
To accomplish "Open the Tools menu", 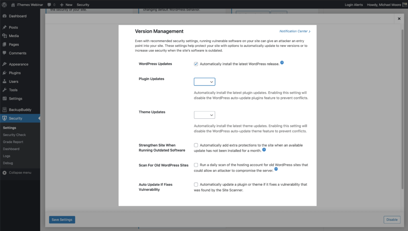I will (13, 90).
